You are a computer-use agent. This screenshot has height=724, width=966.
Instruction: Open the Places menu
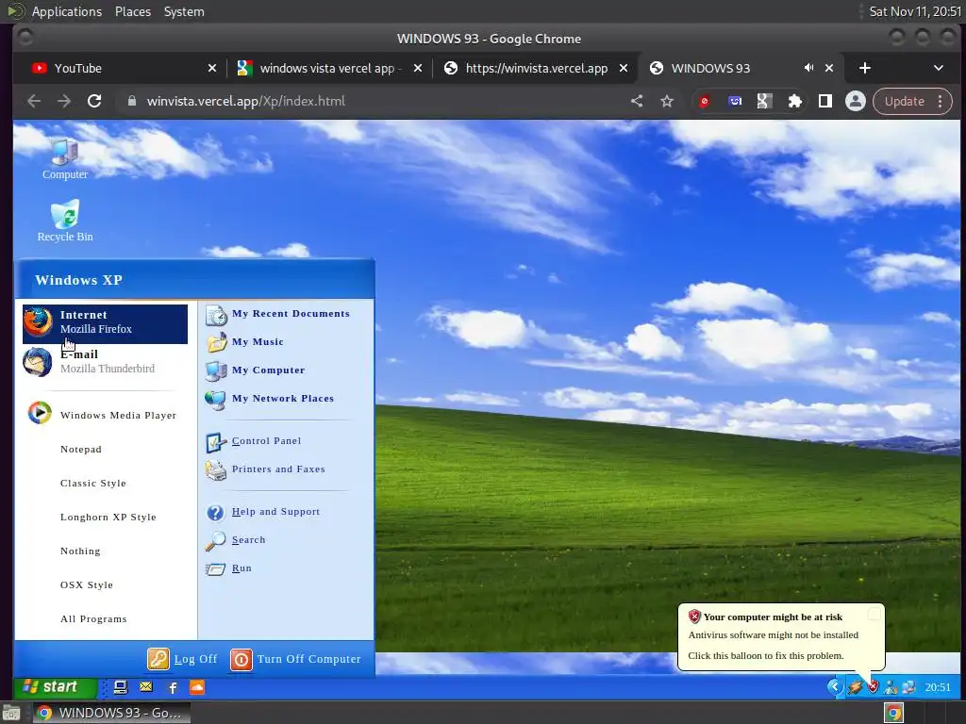point(132,11)
